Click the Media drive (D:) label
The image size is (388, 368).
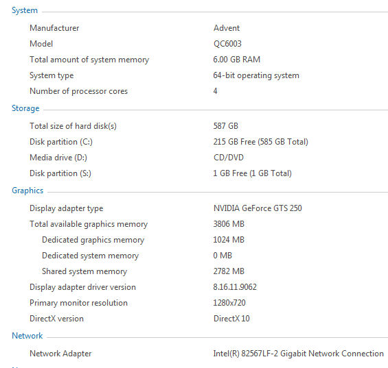(x=58, y=158)
